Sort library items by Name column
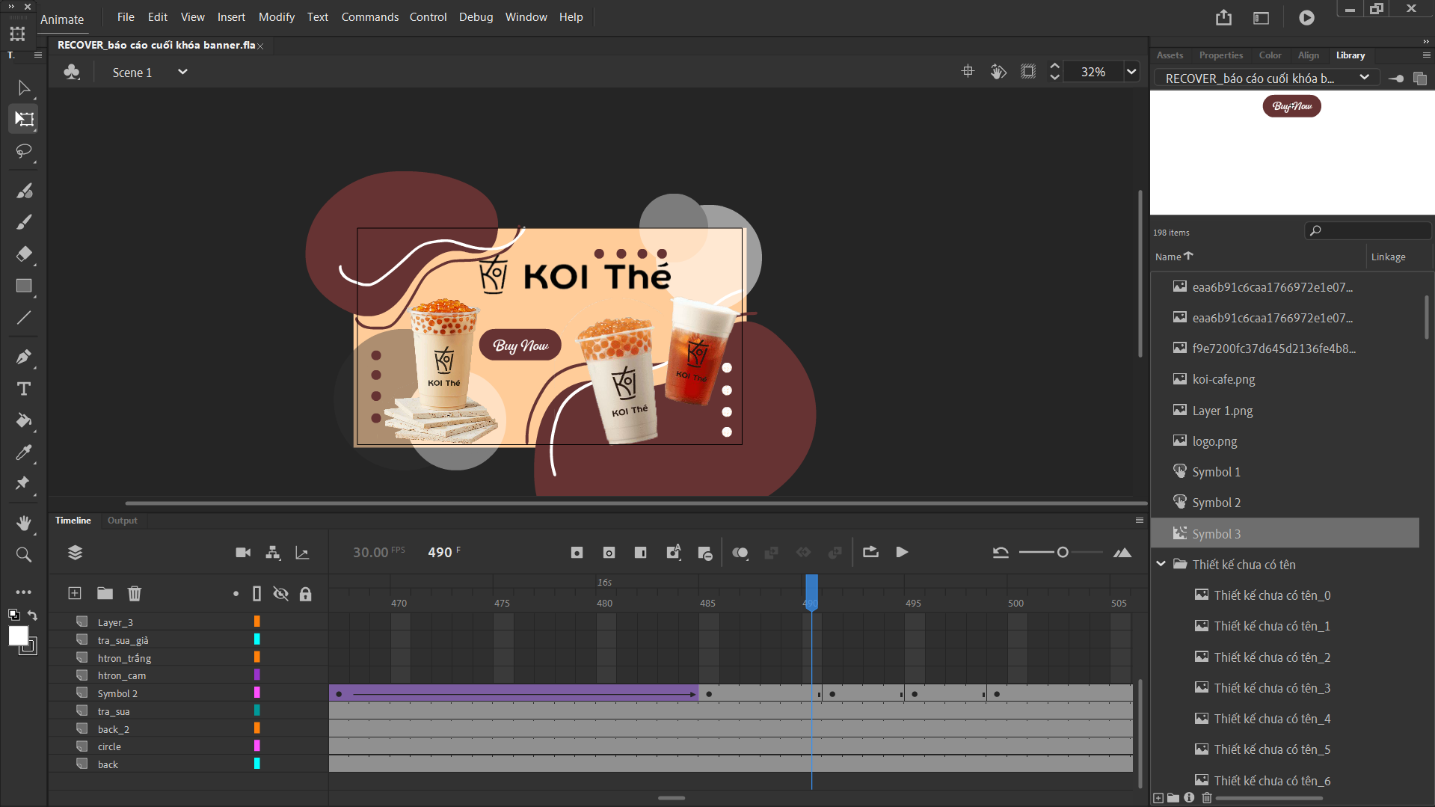1435x807 pixels. [x=1174, y=257]
